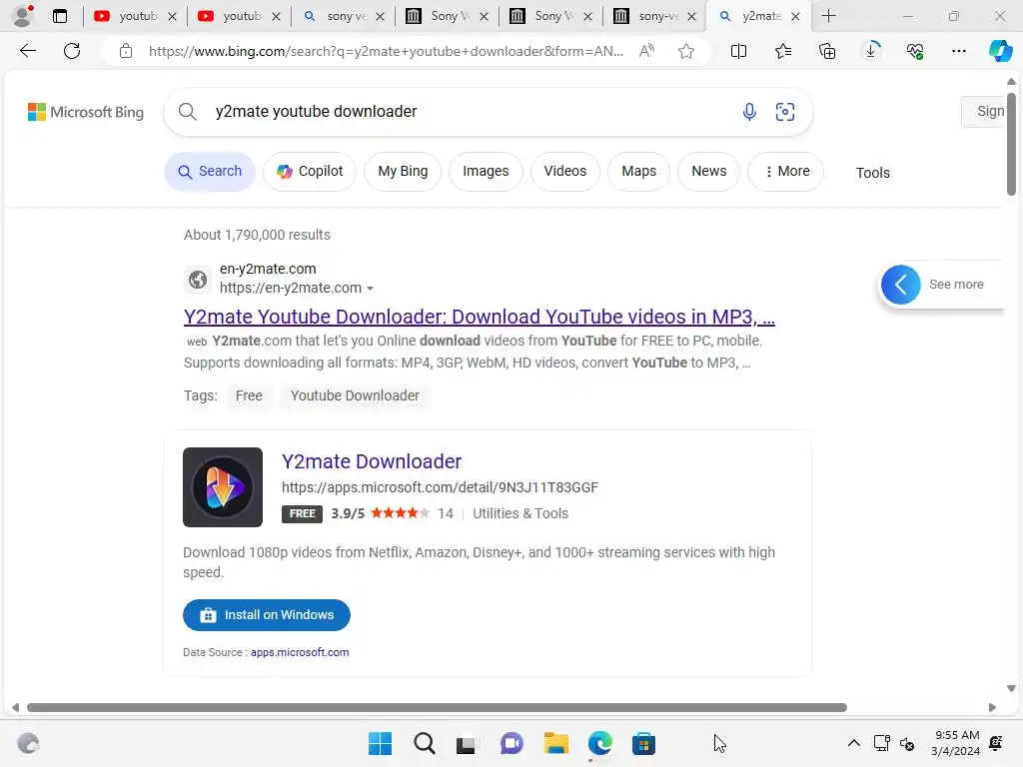Open the Downloads icon
Screen dimensions: 1023x767
pyautogui.click(x=871, y=51)
